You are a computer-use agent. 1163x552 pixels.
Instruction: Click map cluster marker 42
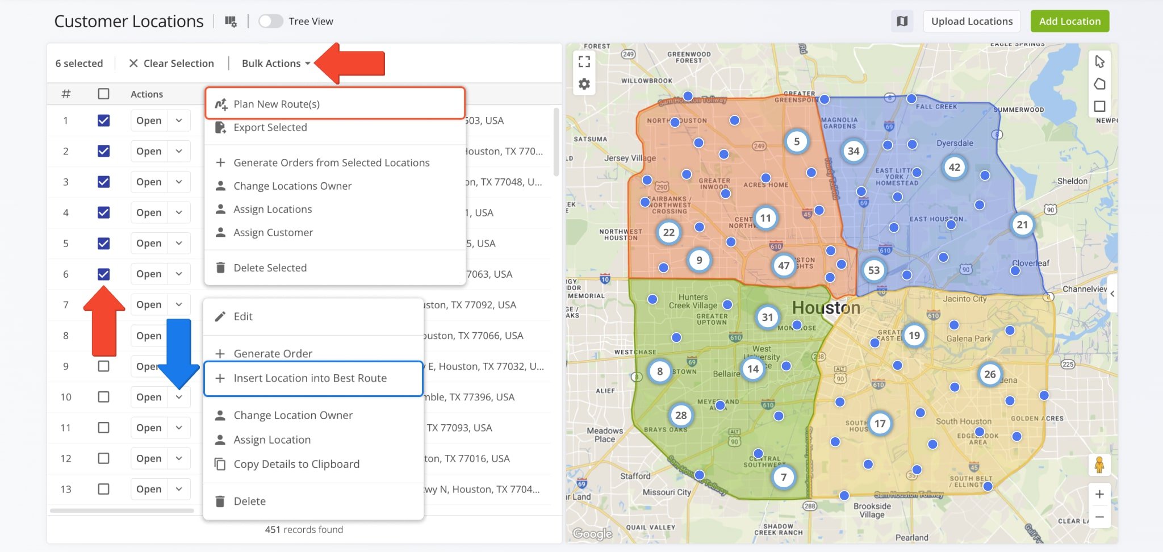(955, 167)
